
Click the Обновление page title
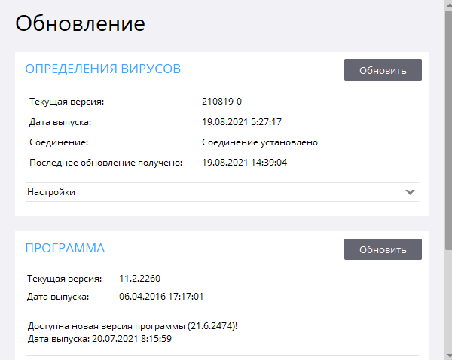(80, 23)
